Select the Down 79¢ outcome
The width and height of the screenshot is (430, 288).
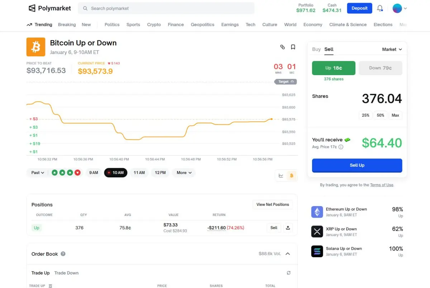381,68
